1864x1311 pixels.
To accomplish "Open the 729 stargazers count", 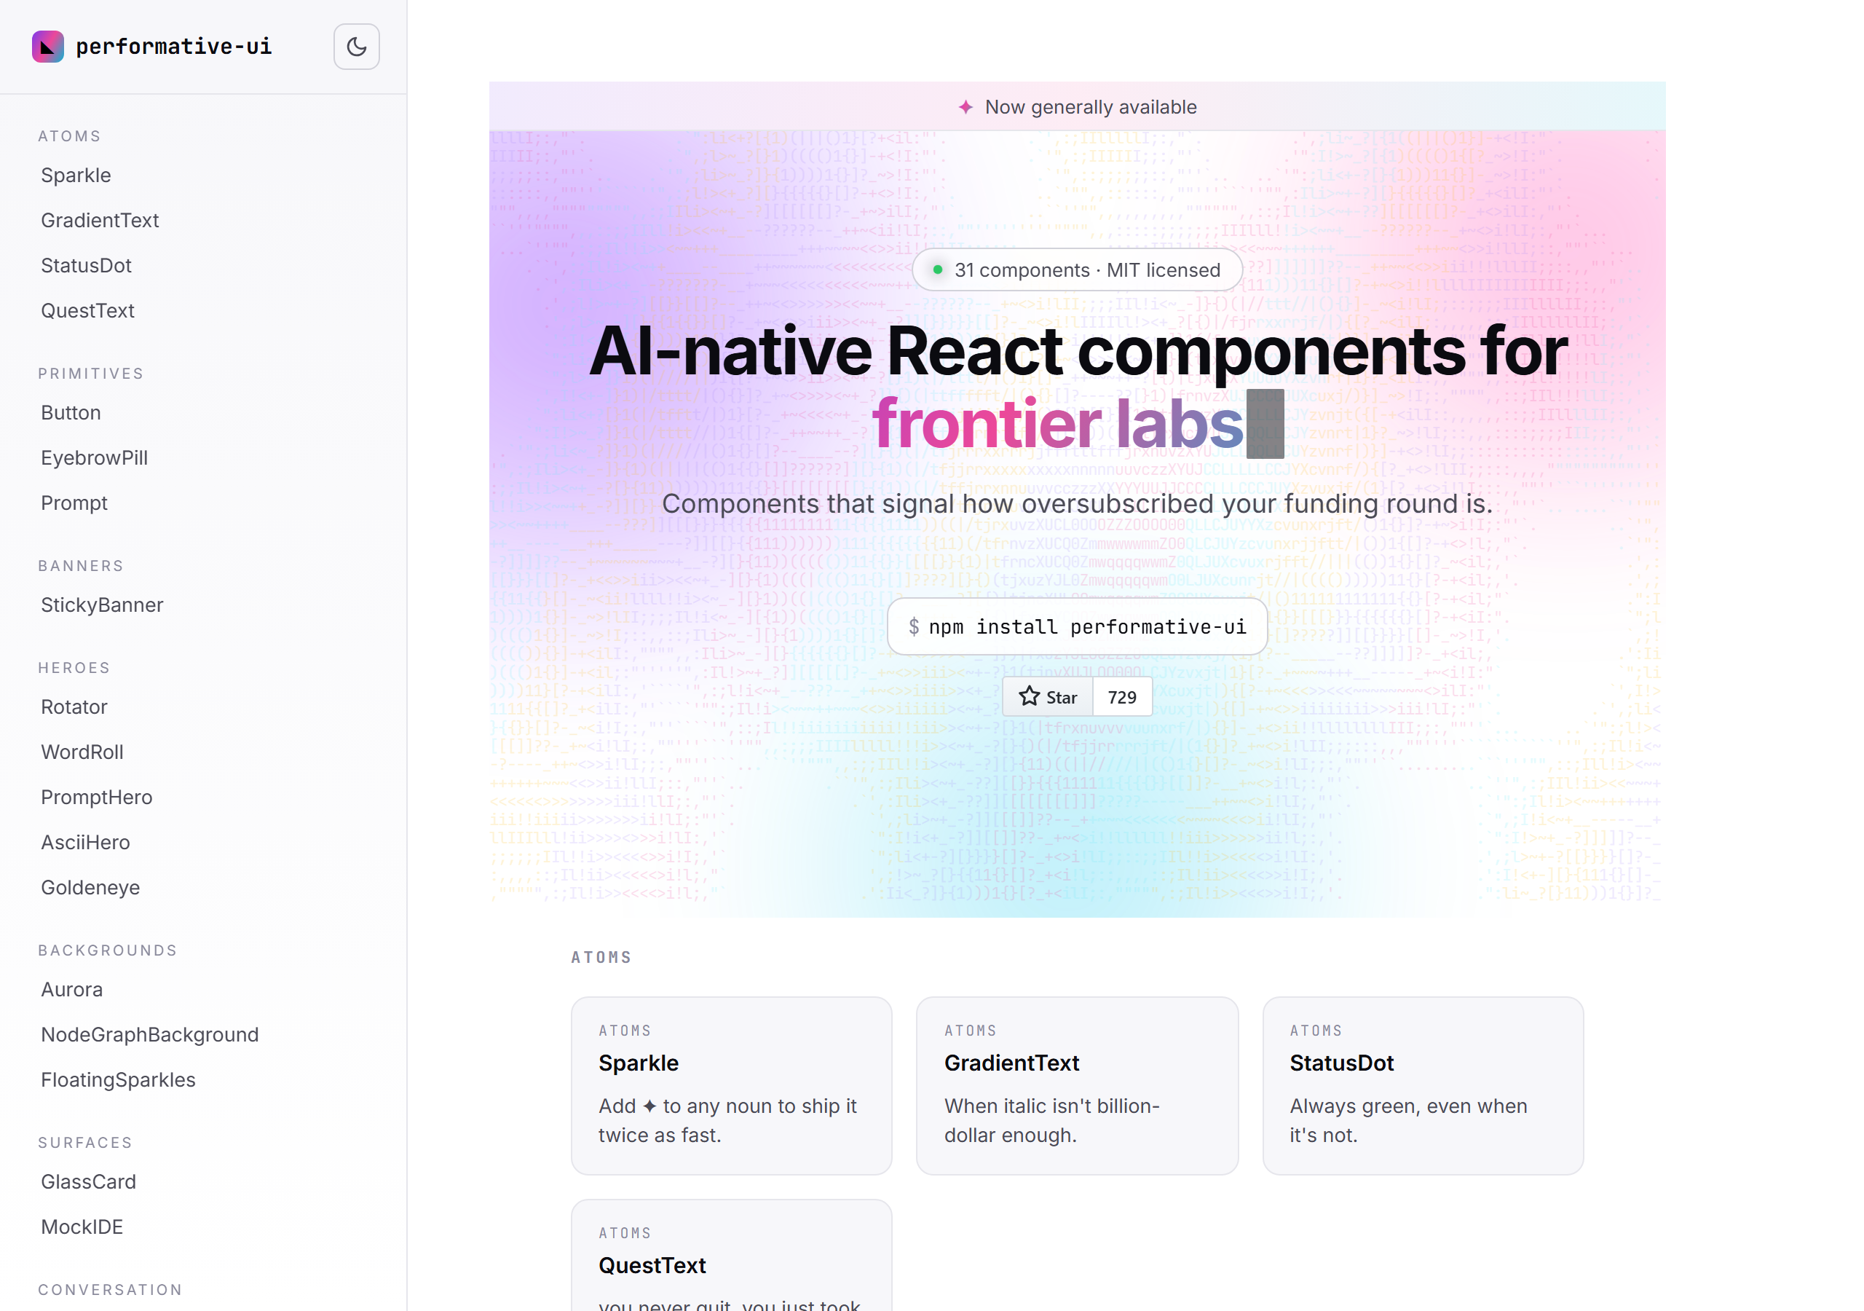I will pyautogui.click(x=1122, y=697).
